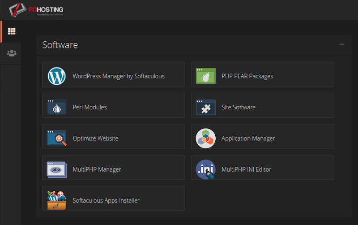Viewport: 358px width, 225px height.
Task: Open the user manager sidebar icon
Action: (12, 53)
